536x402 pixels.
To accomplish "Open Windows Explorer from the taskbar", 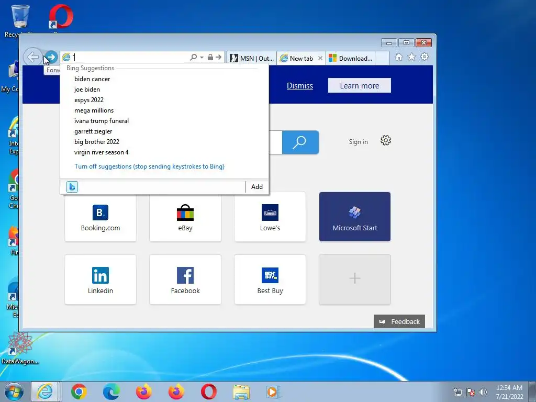I will [241, 392].
